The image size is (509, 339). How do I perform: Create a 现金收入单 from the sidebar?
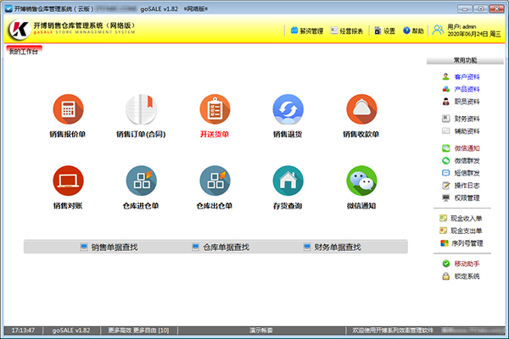point(461,219)
